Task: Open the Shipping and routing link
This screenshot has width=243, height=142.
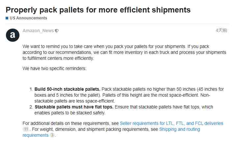Action: point(179,129)
